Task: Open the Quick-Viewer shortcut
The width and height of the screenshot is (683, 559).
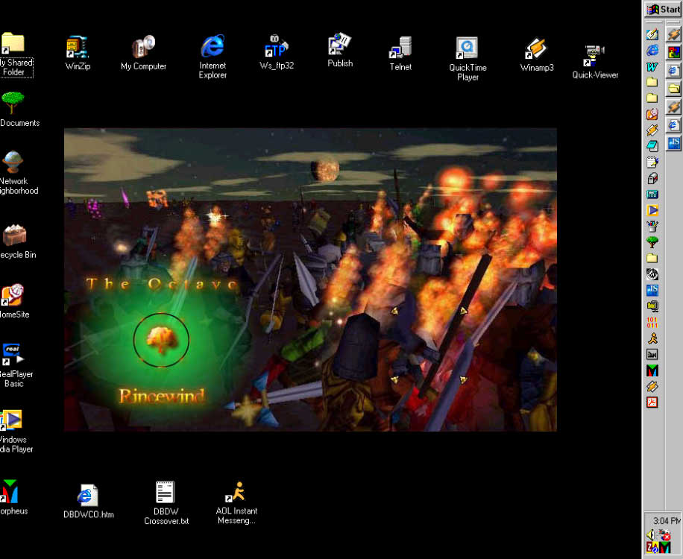Action: [595, 54]
